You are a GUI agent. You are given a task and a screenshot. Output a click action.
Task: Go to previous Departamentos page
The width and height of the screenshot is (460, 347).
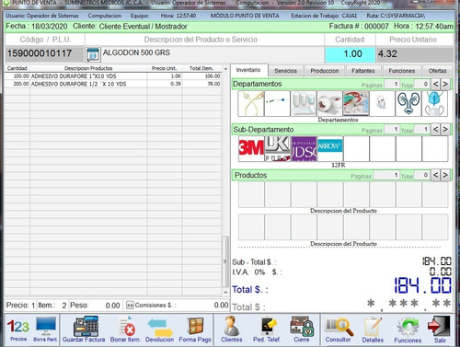pyautogui.click(x=435, y=84)
